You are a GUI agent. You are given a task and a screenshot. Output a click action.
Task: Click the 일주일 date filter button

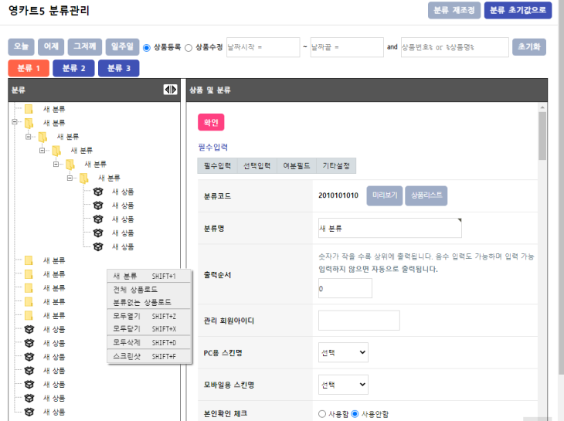[122, 47]
